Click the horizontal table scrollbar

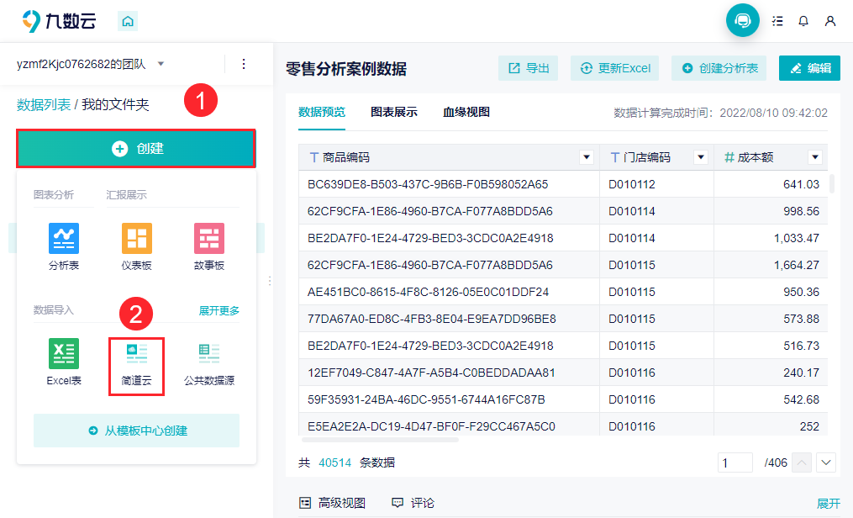[x=380, y=440]
